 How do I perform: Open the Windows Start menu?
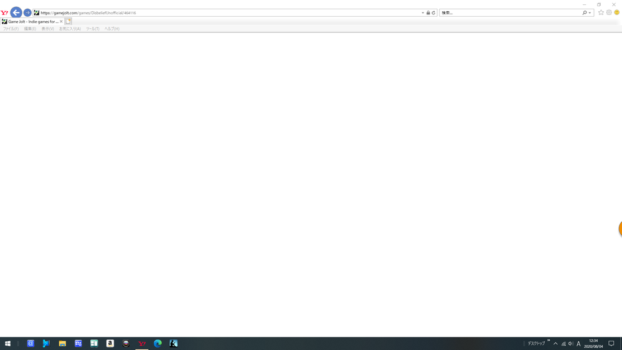click(7, 344)
